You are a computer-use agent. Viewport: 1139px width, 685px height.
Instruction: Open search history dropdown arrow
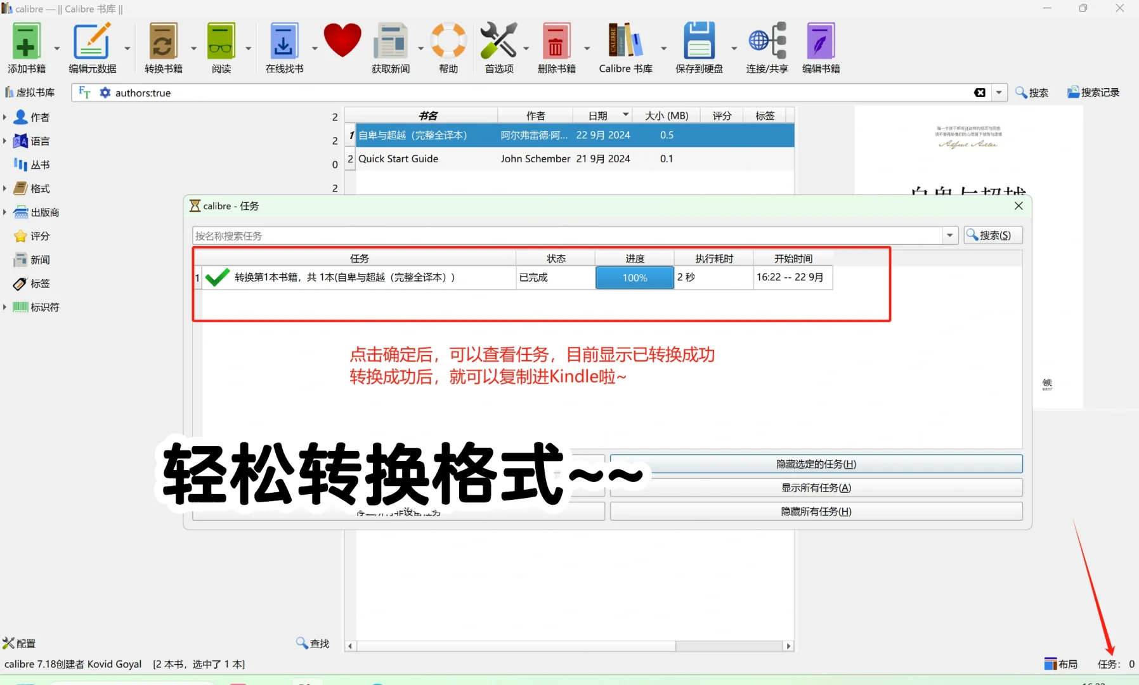tap(999, 93)
